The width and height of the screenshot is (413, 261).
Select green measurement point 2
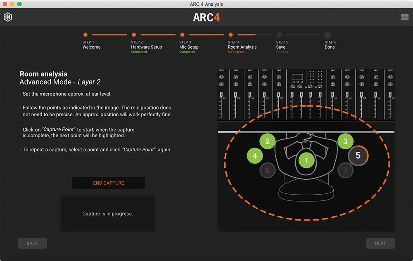[x=268, y=141]
